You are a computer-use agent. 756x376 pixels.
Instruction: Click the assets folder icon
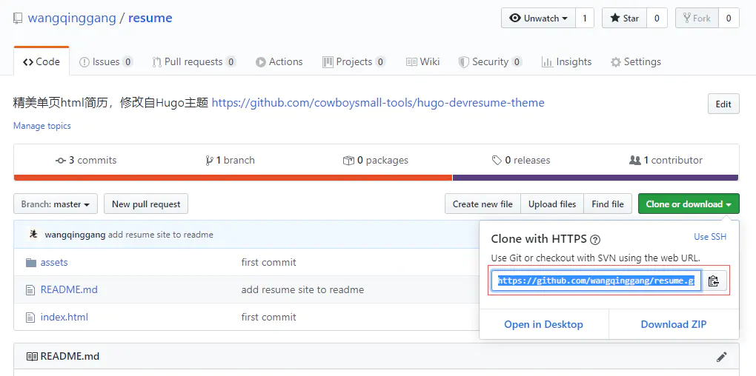point(30,263)
